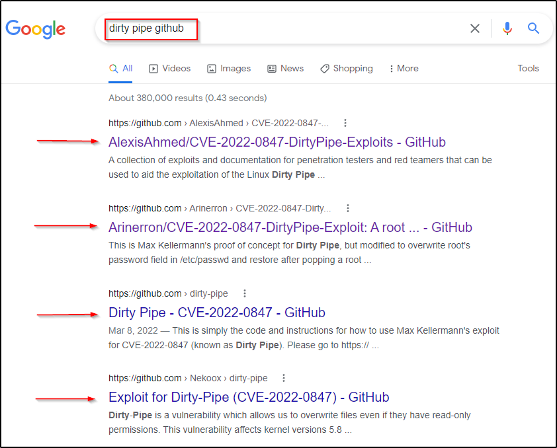Open three-dot menu for Nekoox result
The image size is (557, 448).
[x=284, y=378]
